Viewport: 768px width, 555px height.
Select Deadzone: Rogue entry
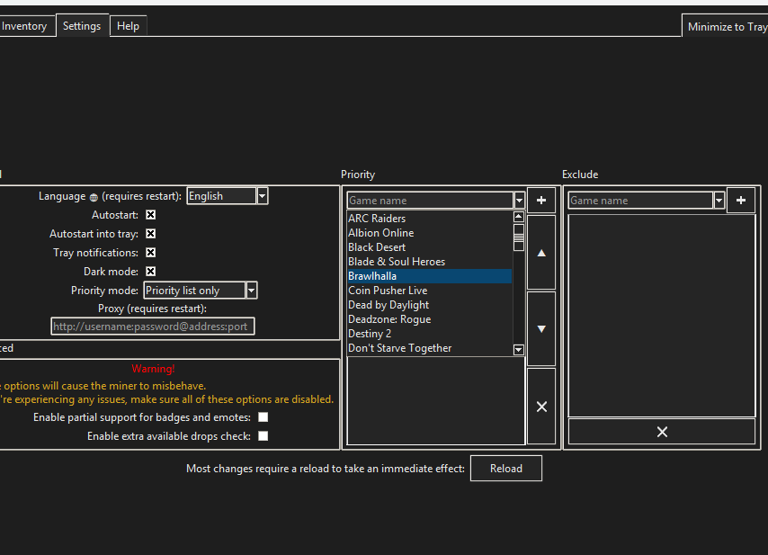(x=430, y=319)
